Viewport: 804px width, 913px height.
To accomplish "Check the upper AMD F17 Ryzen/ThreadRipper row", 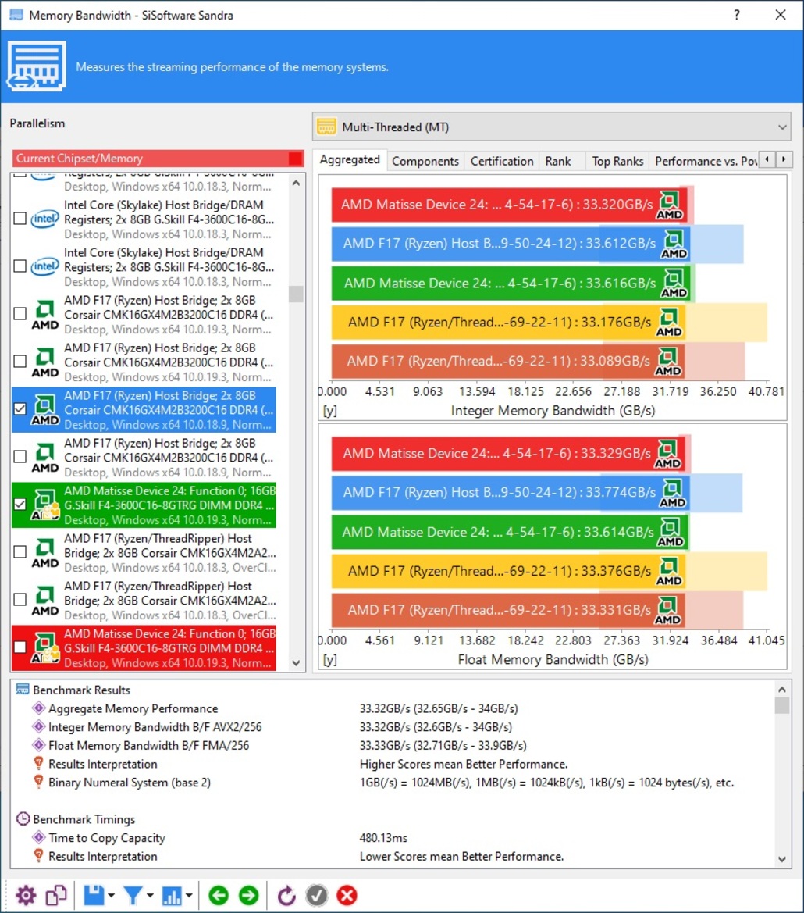I will 20,551.
